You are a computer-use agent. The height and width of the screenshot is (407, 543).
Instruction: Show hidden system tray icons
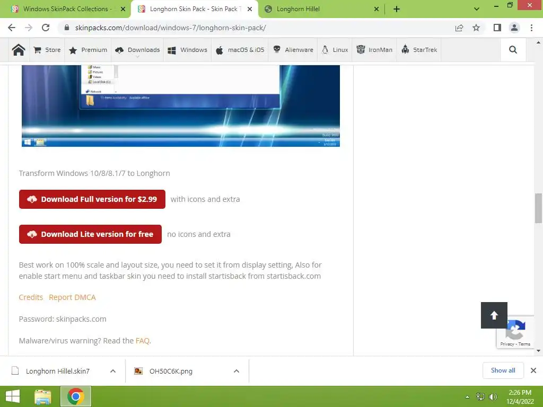468,397
